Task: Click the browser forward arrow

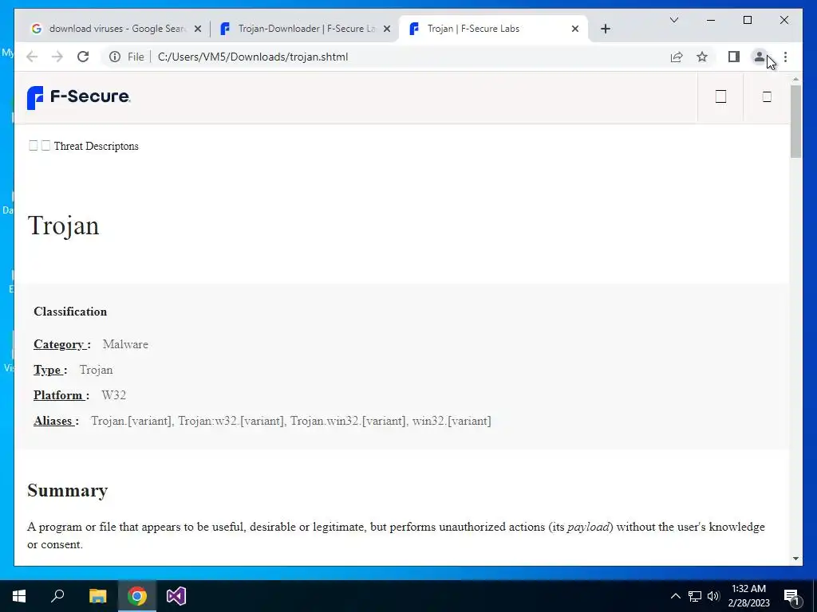Action: point(57,57)
